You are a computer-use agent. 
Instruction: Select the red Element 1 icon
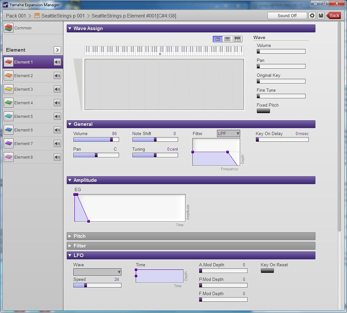[8, 62]
